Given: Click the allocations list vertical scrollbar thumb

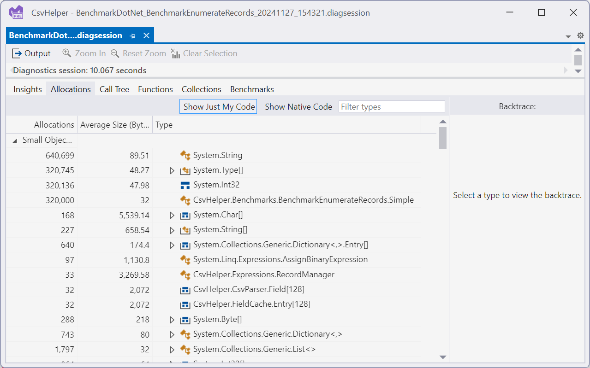Looking at the screenshot, I should pyautogui.click(x=443, y=138).
